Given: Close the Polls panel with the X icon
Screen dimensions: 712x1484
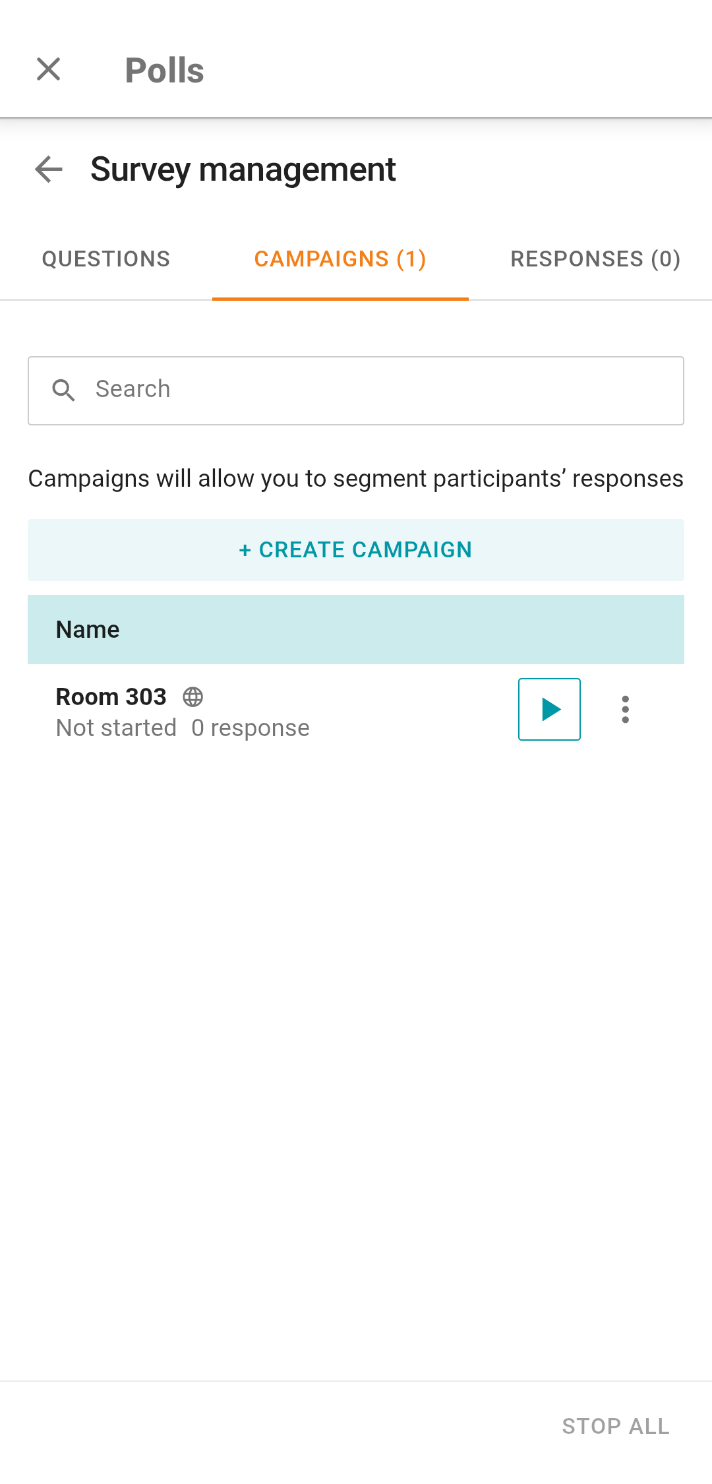Looking at the screenshot, I should pyautogui.click(x=49, y=69).
